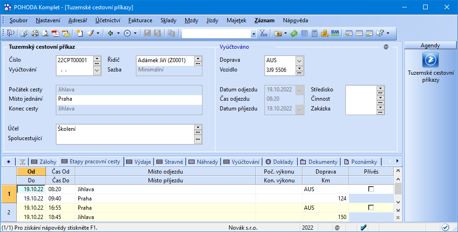Open print preview from the toolbar
The width and height of the screenshot is (458, 232).
(x=45, y=33)
